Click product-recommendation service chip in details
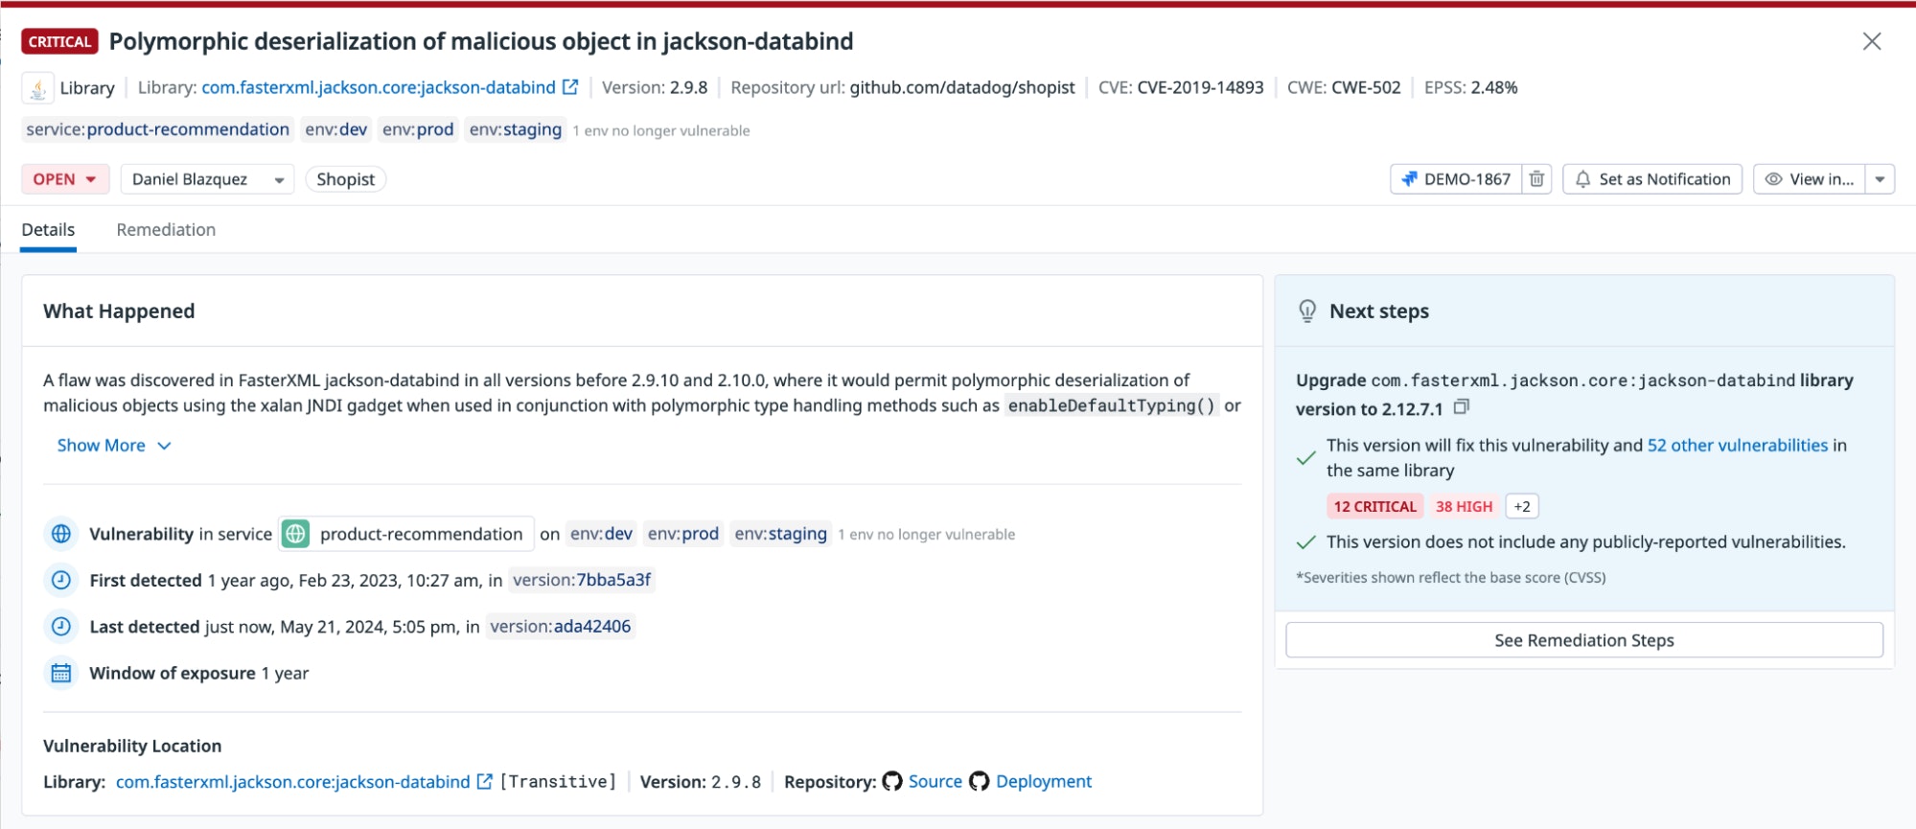Screen dimensions: 1916x829 [x=406, y=534]
